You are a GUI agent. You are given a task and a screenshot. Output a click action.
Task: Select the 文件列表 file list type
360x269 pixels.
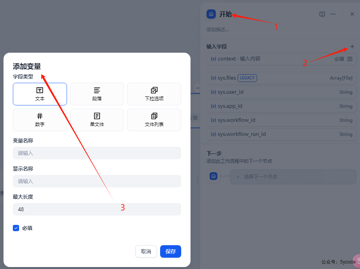pos(154,120)
